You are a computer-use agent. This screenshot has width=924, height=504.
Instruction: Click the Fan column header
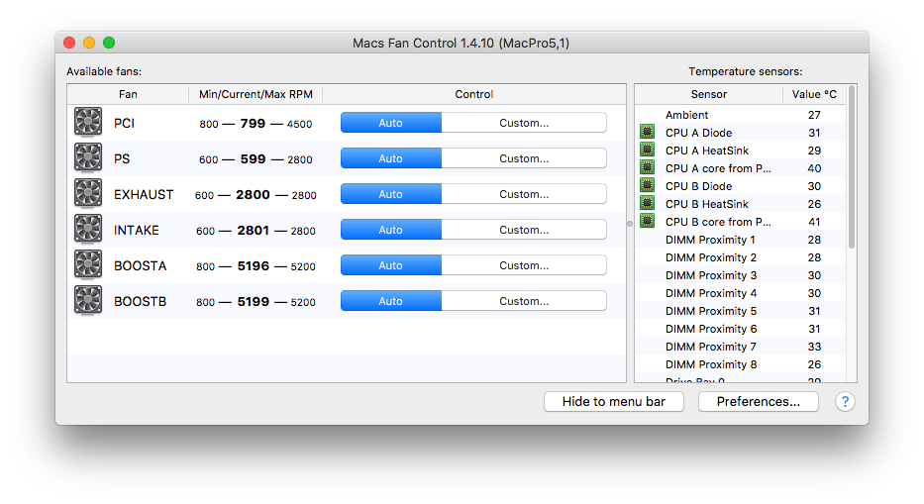[128, 94]
